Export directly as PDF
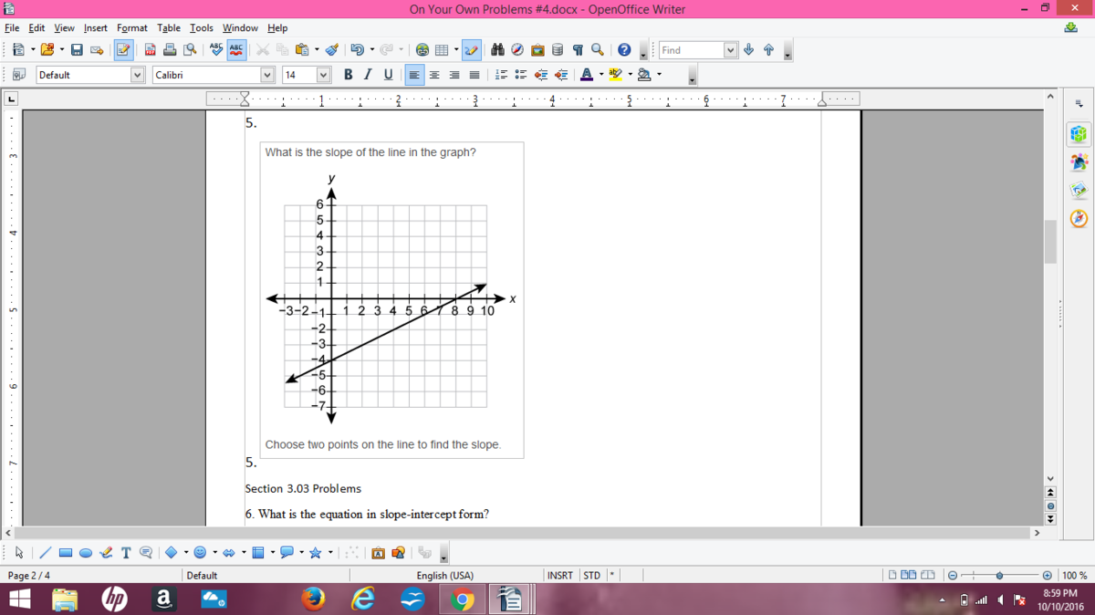The image size is (1095, 615). point(150,50)
